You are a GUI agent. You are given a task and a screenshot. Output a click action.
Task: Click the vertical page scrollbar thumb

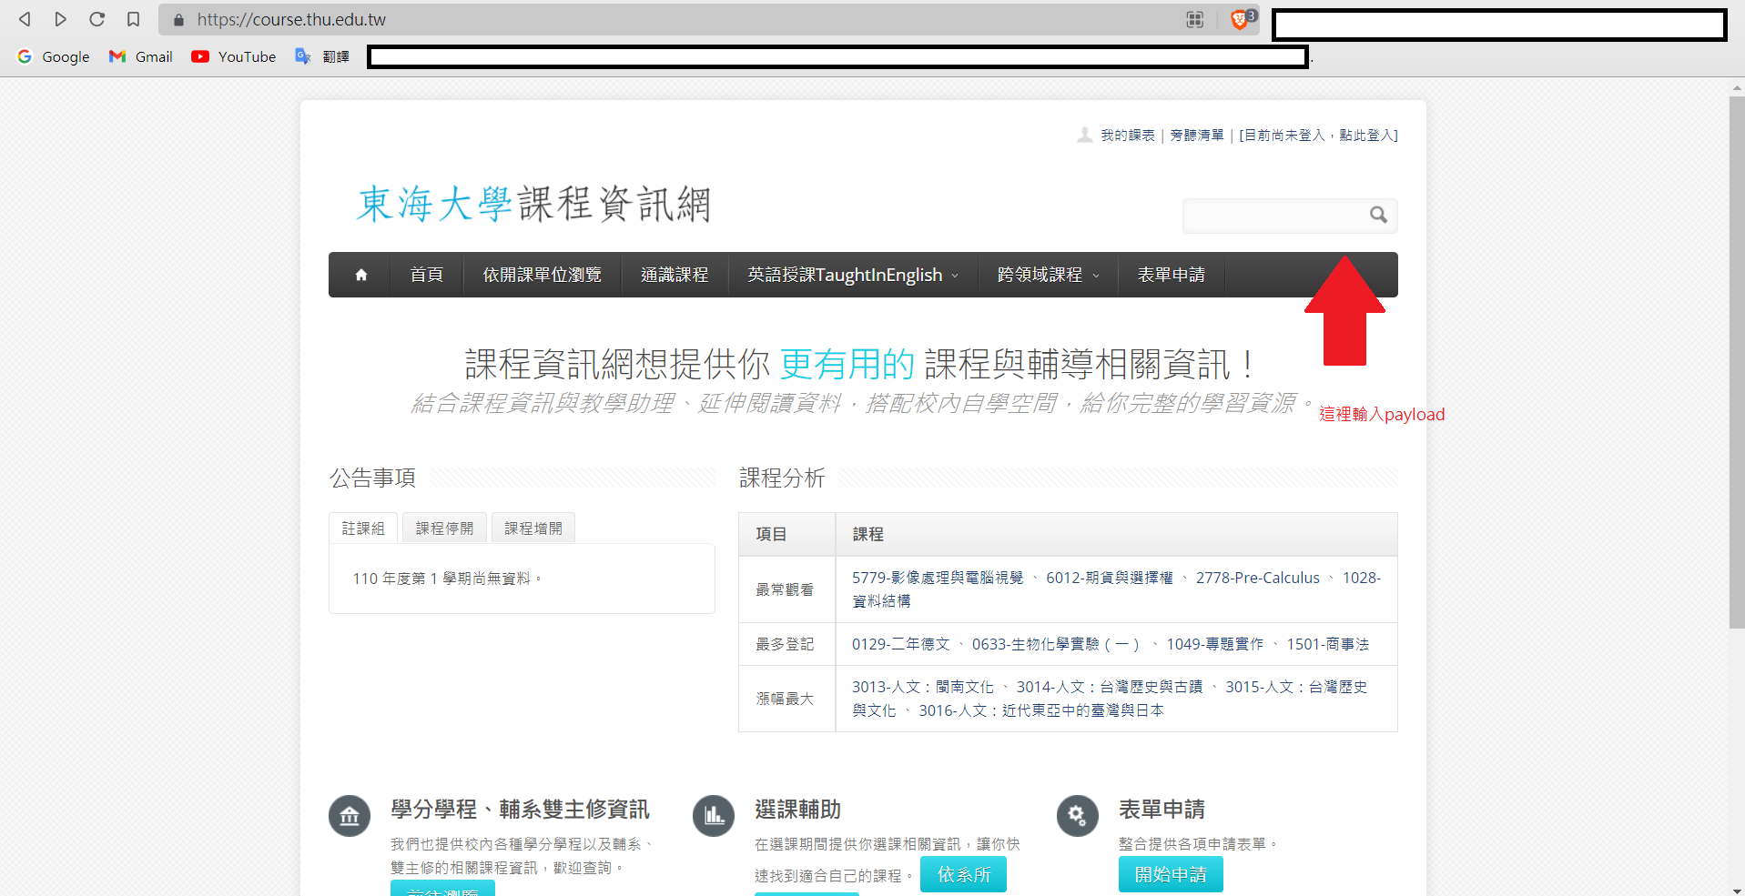click(1737, 362)
